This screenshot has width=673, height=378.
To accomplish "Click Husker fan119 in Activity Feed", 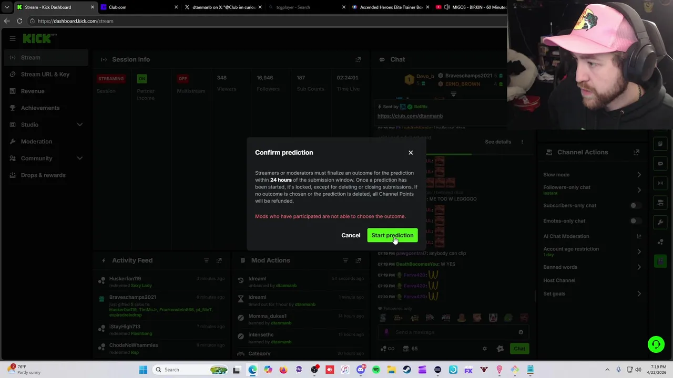I will pyautogui.click(x=125, y=279).
